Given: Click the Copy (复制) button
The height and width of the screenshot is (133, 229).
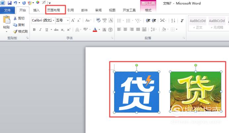Looking at the screenshot, I should tap(19, 25).
